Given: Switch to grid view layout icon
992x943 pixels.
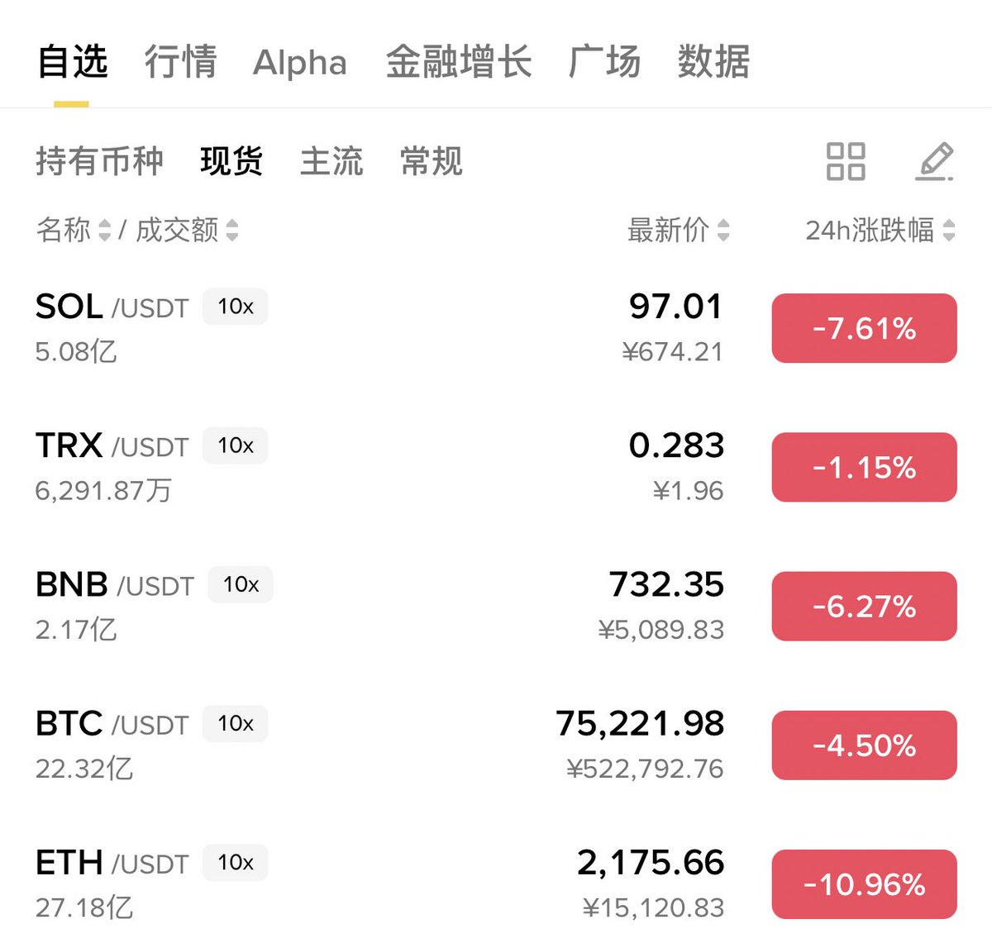Looking at the screenshot, I should [846, 161].
